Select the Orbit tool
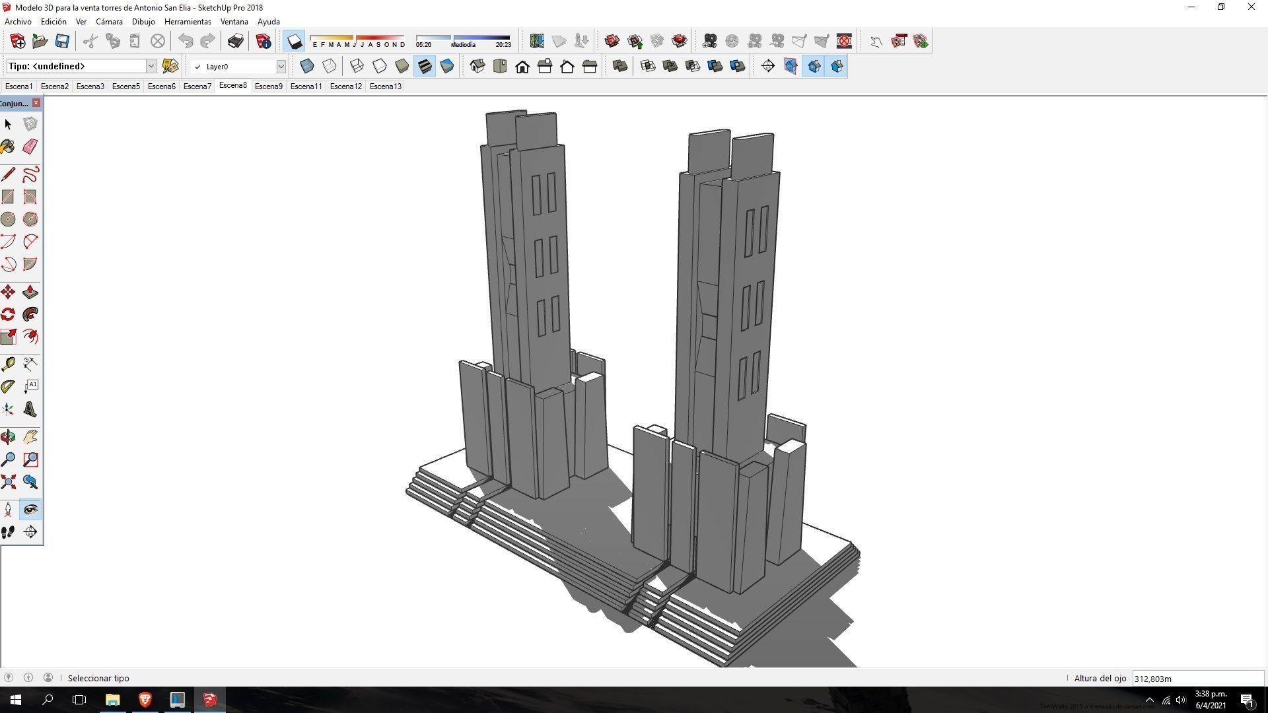The width and height of the screenshot is (1268, 713). (8, 437)
